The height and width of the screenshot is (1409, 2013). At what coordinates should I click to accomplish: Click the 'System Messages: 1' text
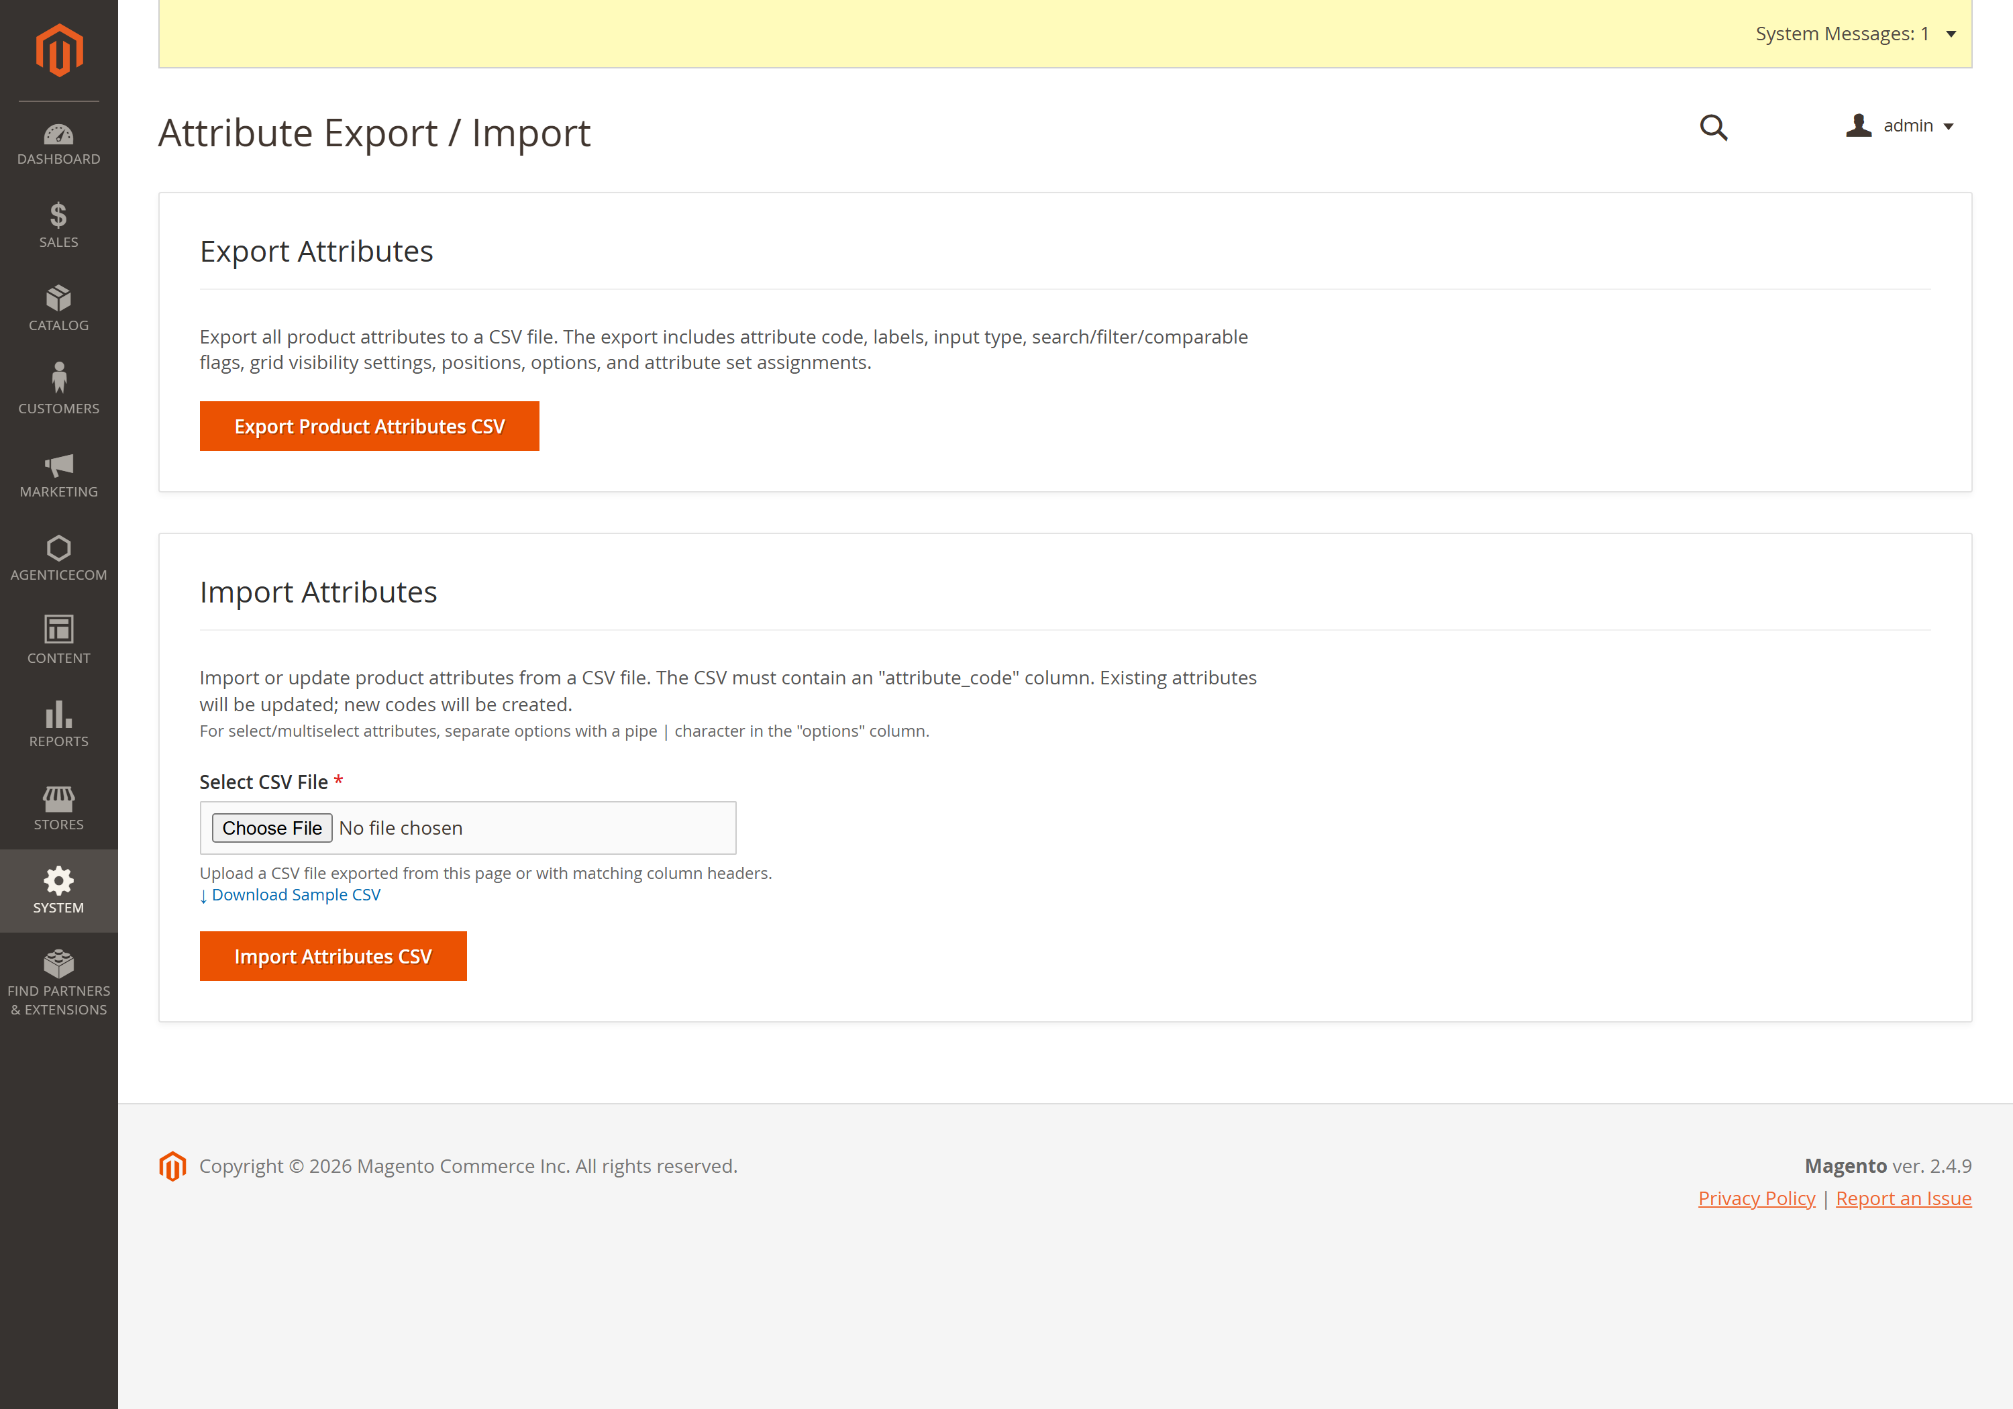pyautogui.click(x=1842, y=34)
